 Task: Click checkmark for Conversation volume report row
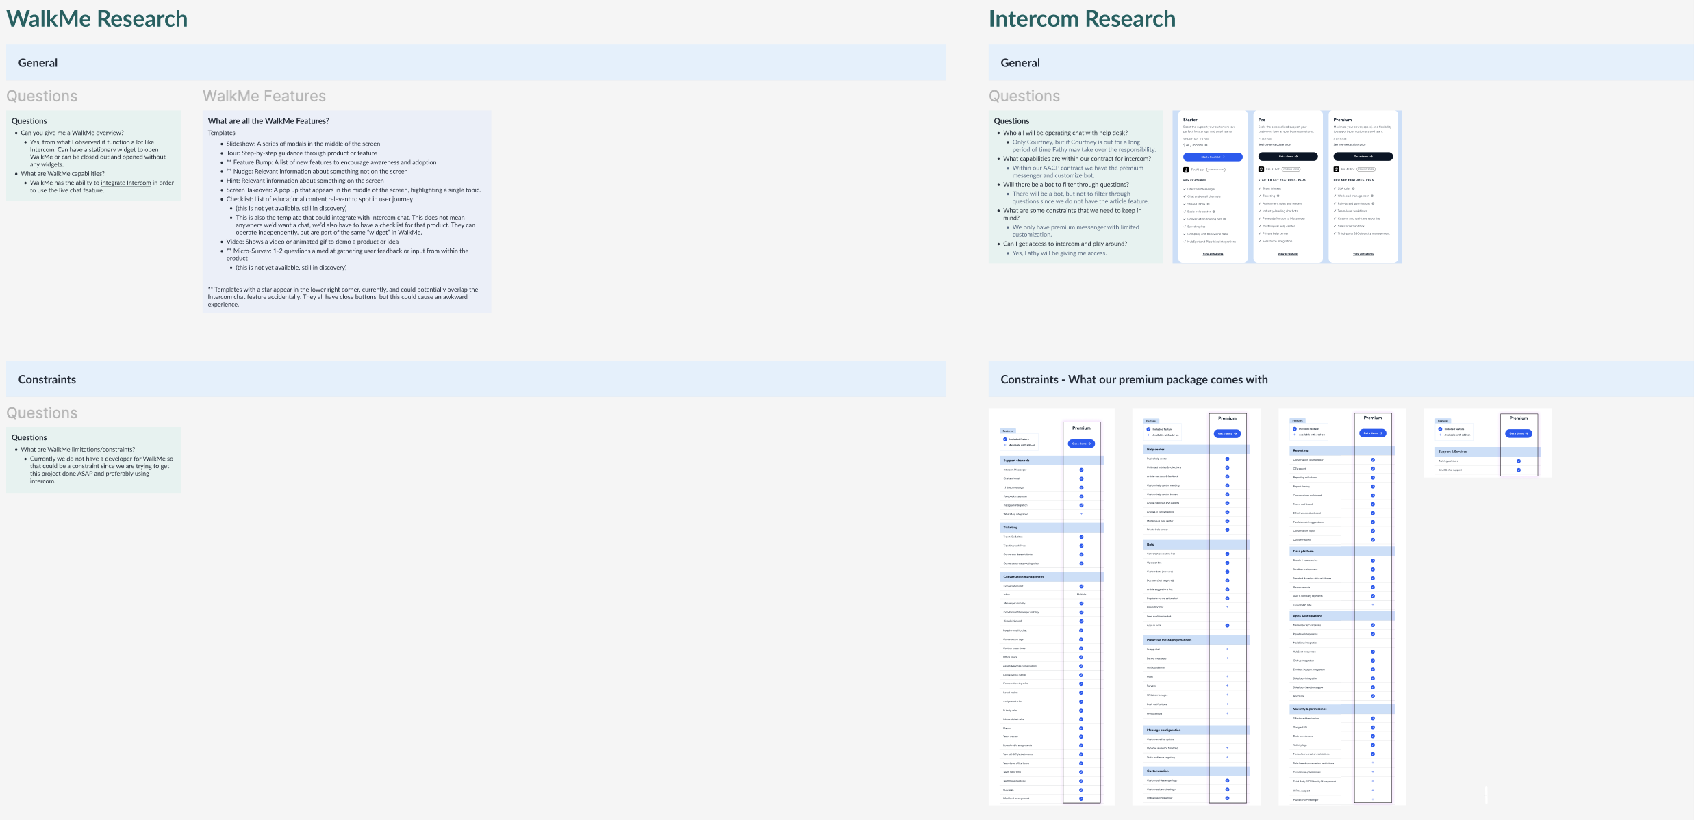(1372, 460)
